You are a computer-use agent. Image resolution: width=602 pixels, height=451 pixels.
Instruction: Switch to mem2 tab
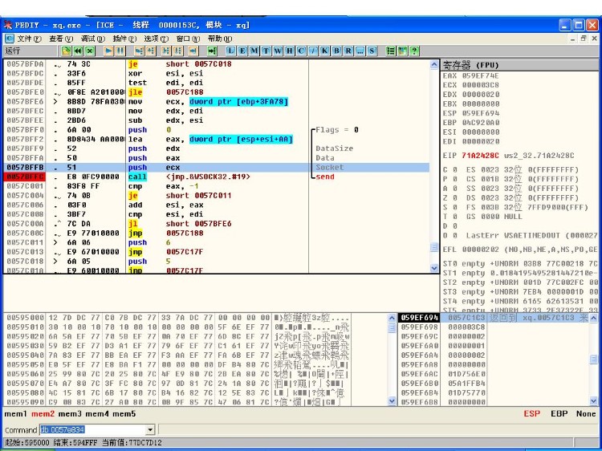point(43,414)
